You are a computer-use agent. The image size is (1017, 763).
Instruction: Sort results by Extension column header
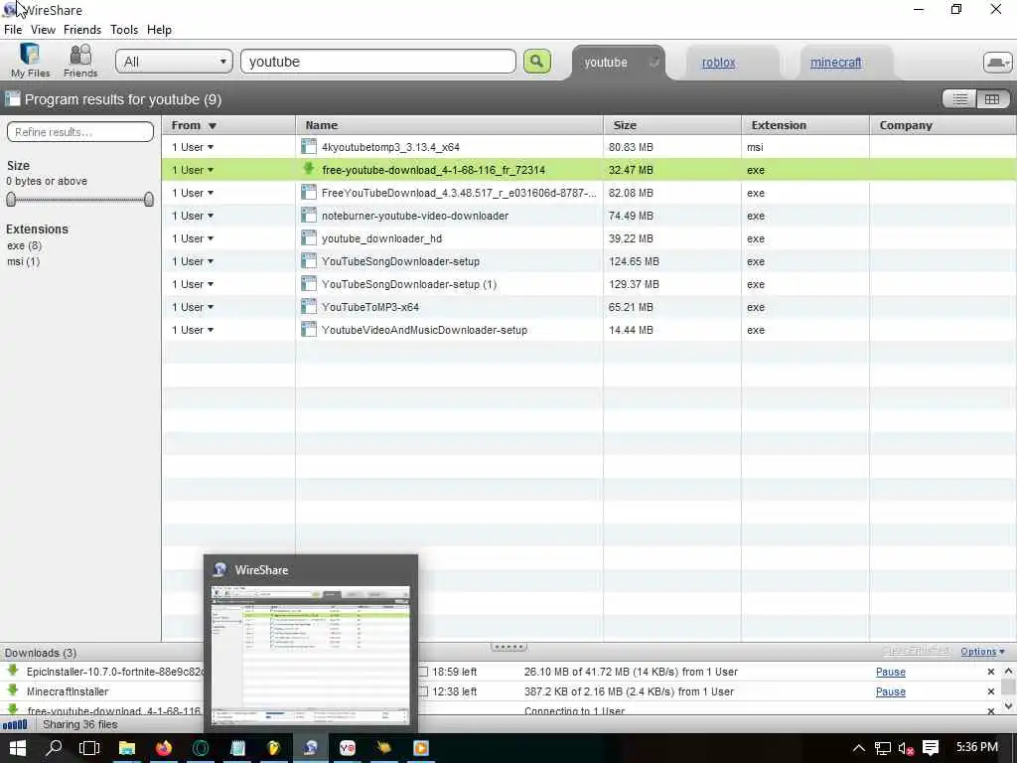tap(804, 125)
